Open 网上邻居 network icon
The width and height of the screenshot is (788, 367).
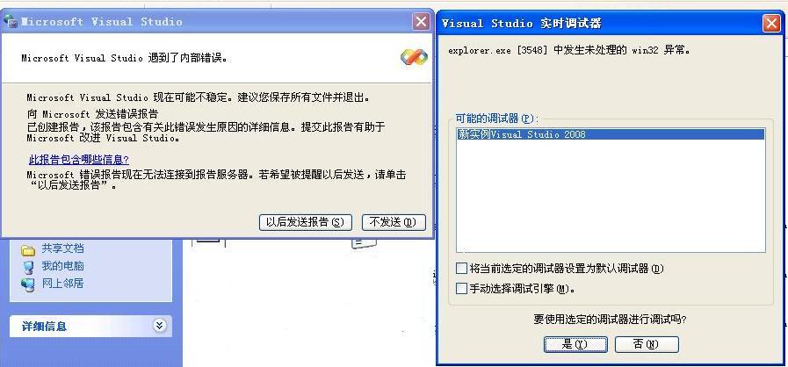pyautogui.click(x=27, y=284)
